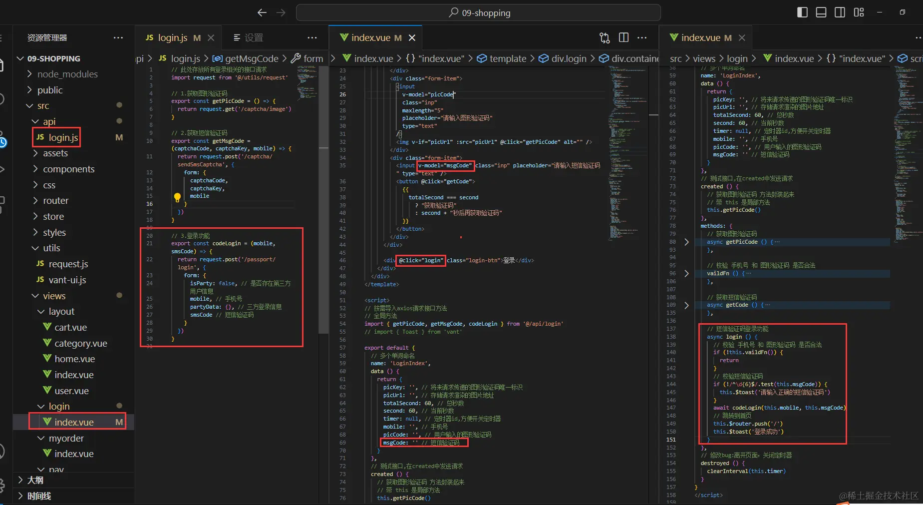This screenshot has height=505, width=923.
Task: Expand the 大纲 outline section
Action: tap(35, 481)
